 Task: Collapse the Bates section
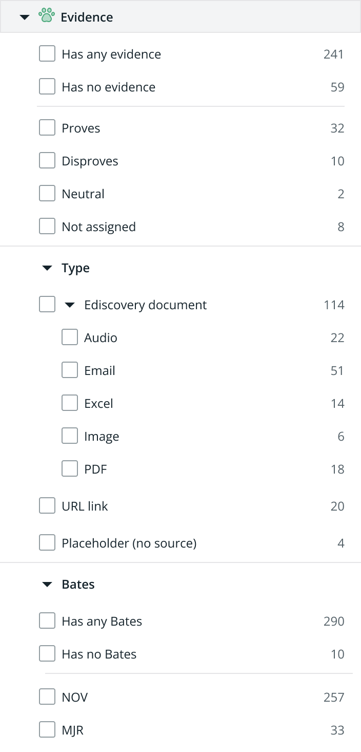tap(47, 584)
